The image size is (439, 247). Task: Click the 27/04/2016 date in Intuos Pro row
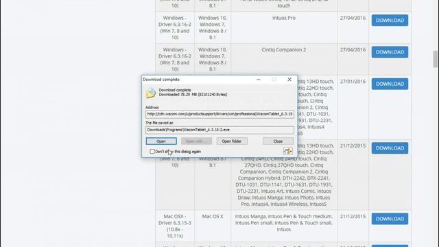tap(353, 18)
